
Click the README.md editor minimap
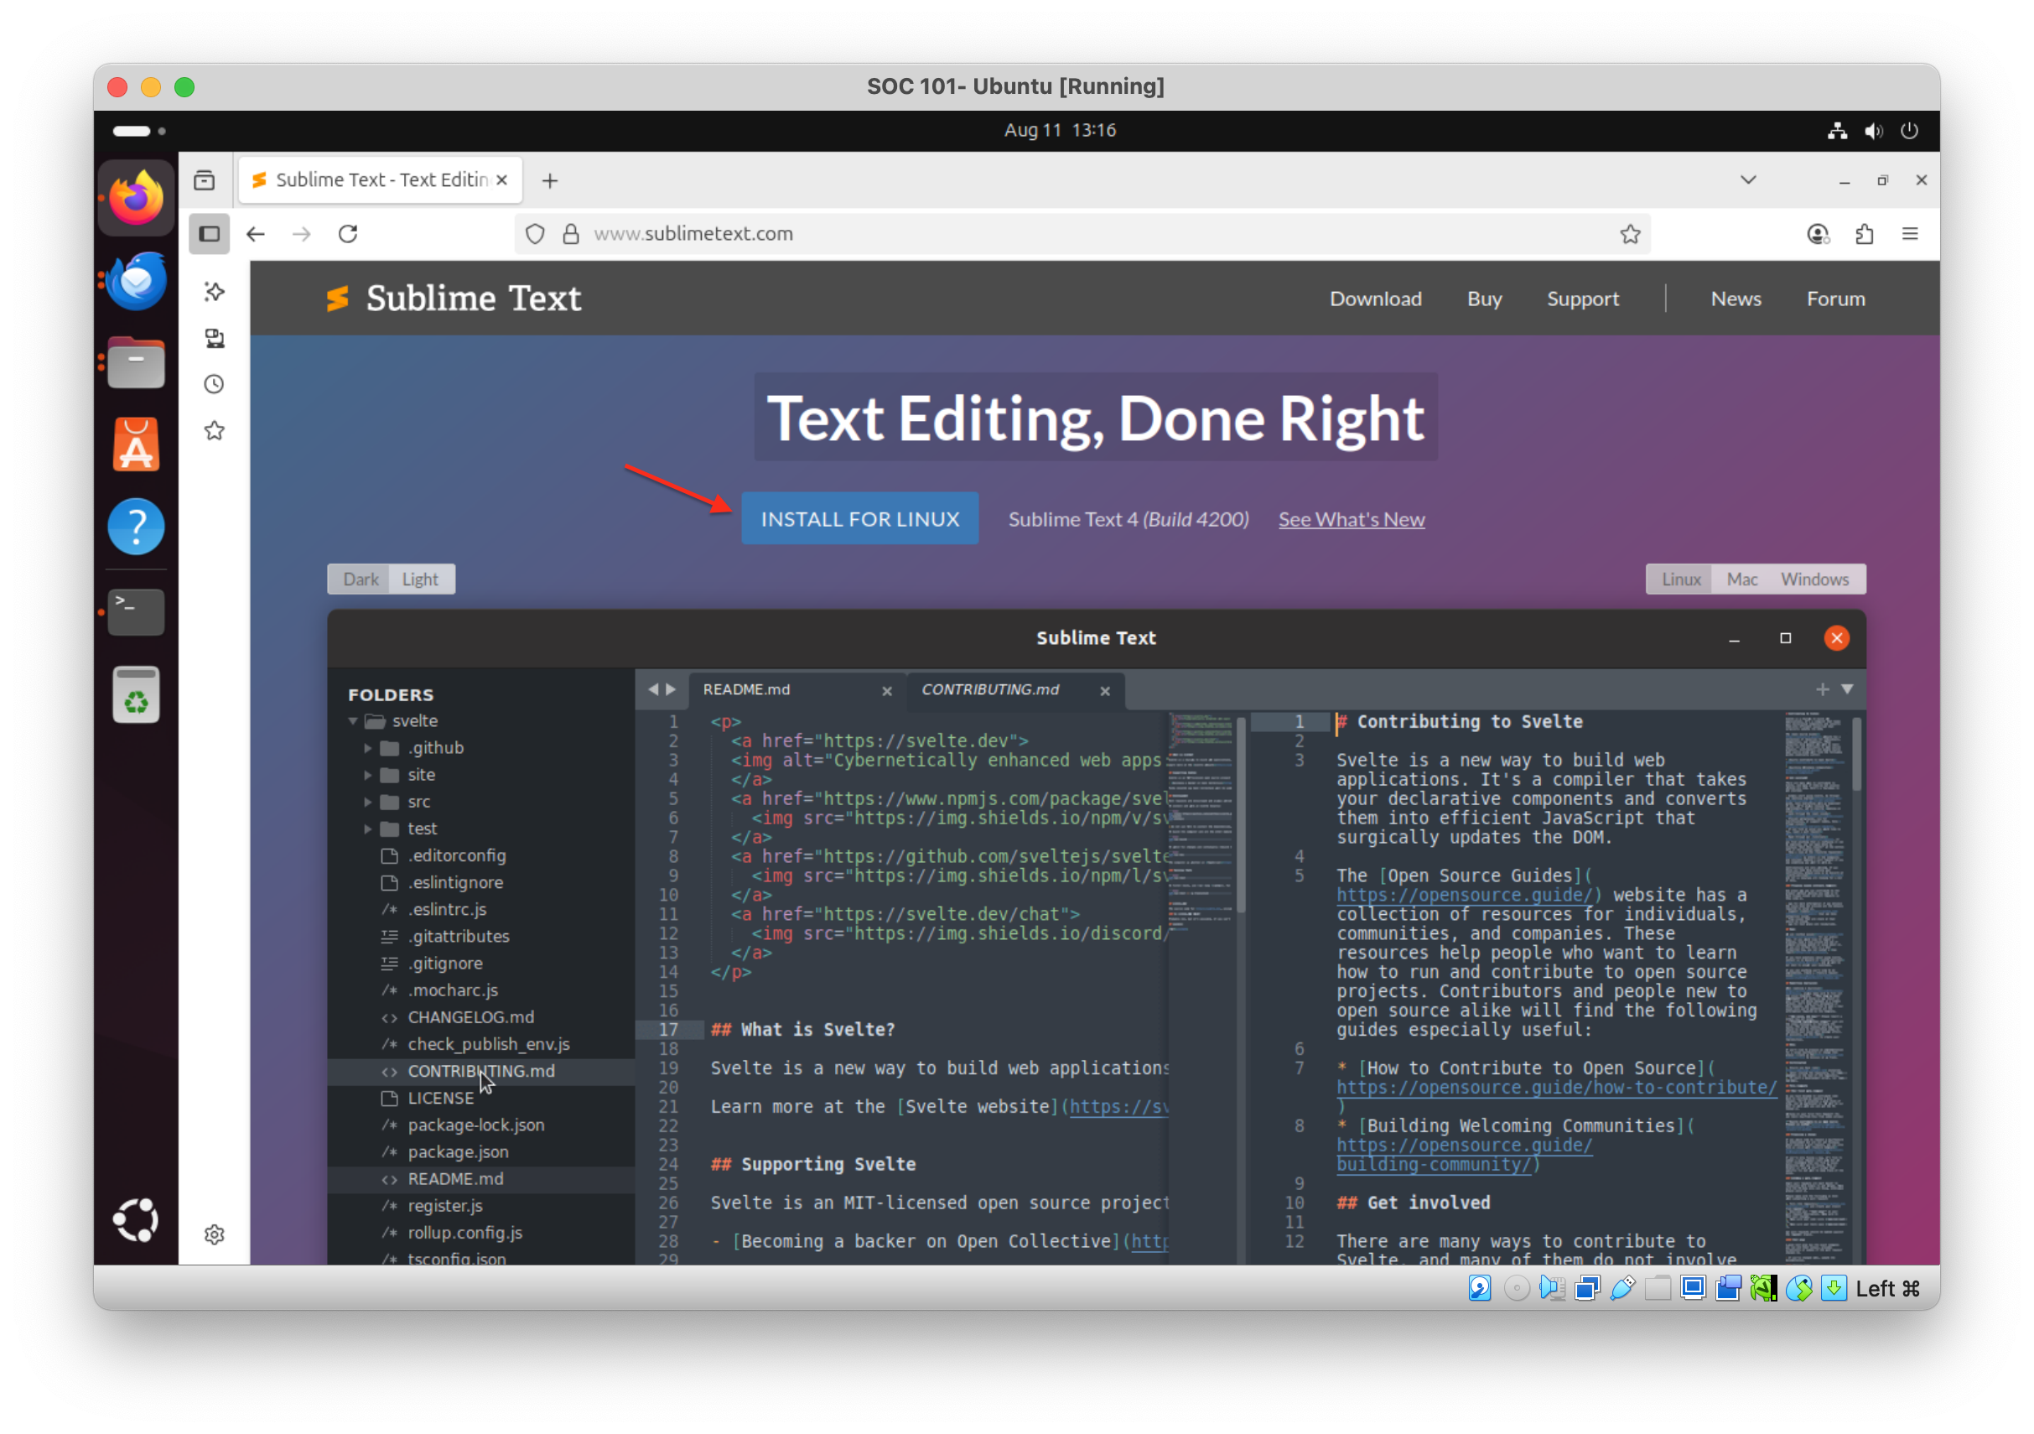pos(1201,820)
